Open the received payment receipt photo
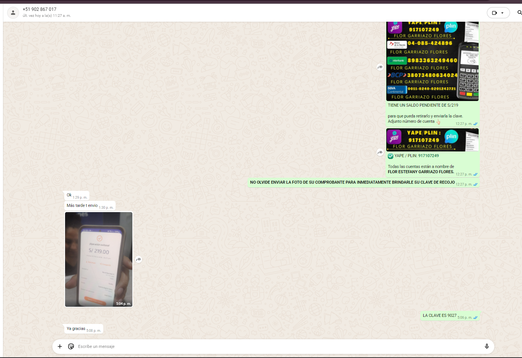522x358 pixels. click(x=99, y=259)
